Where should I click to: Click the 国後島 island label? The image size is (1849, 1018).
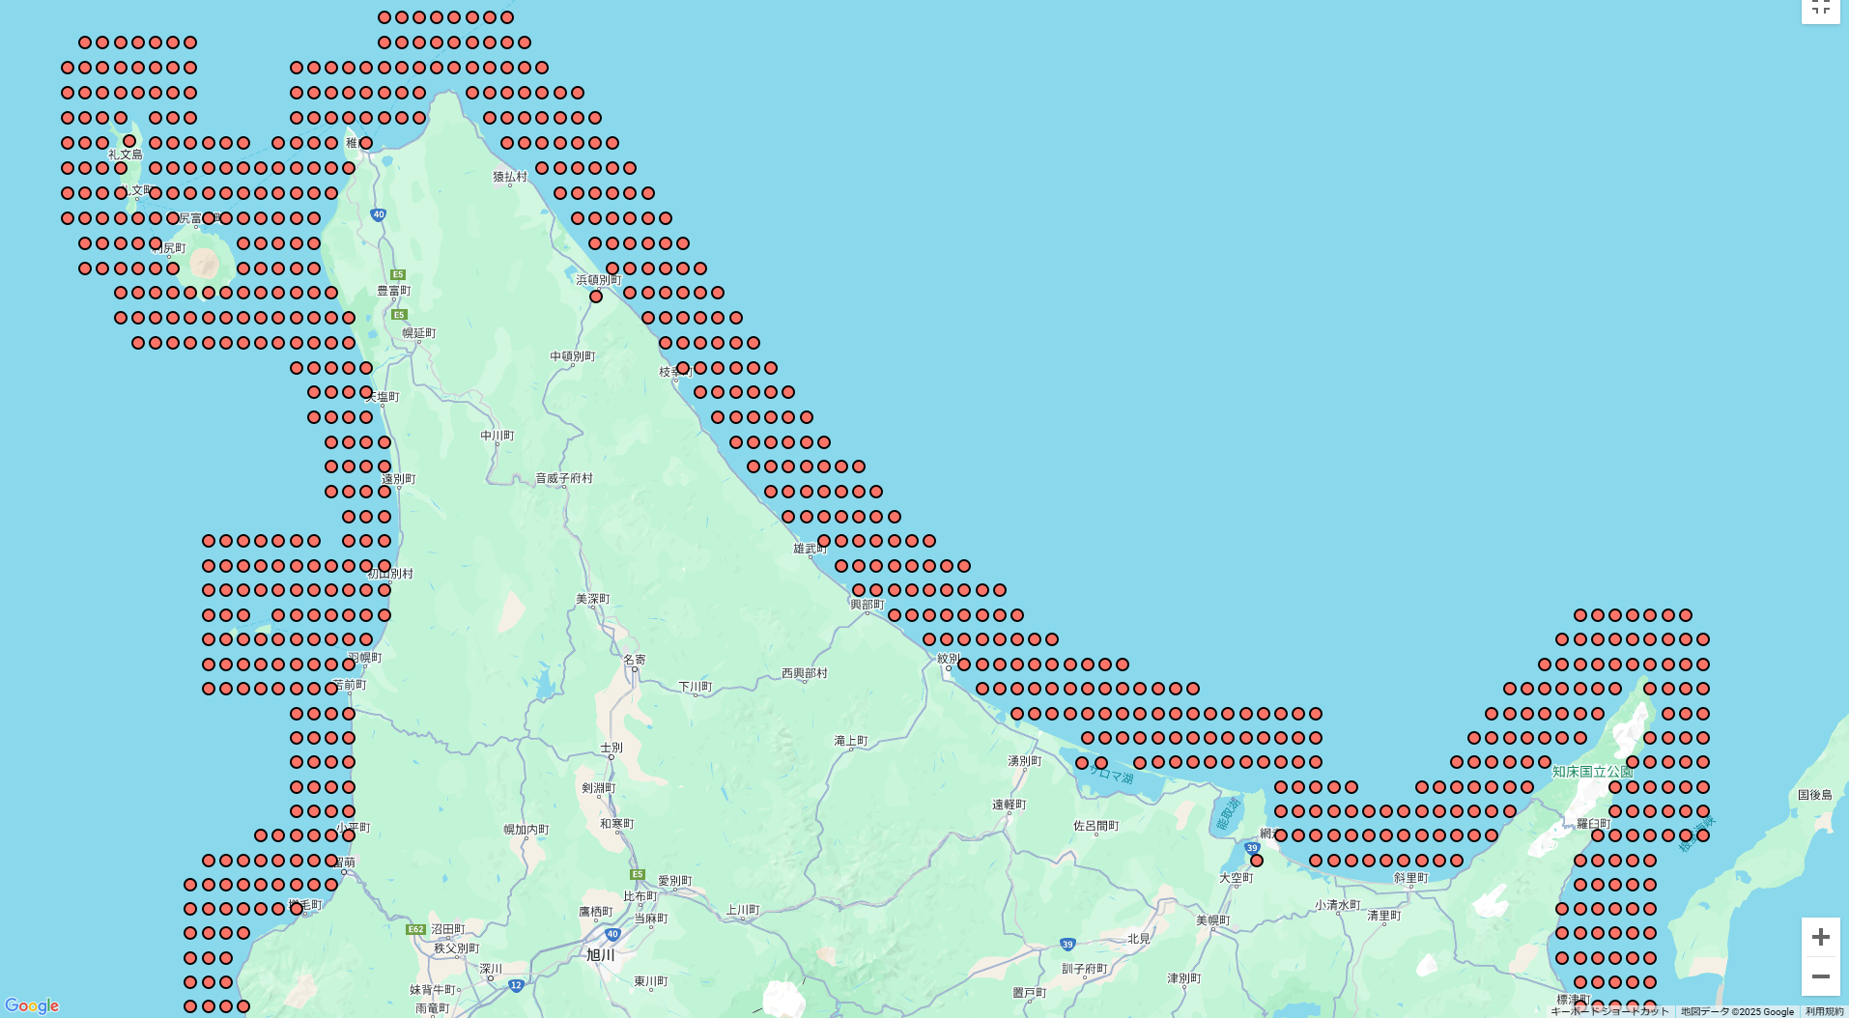(x=1814, y=795)
